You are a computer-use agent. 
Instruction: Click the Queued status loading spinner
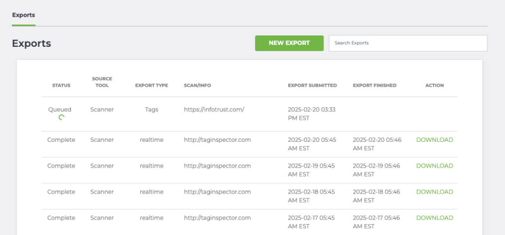pyautogui.click(x=61, y=117)
